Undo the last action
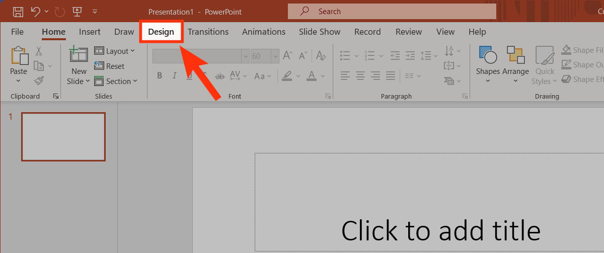The height and width of the screenshot is (253, 604). pyautogui.click(x=35, y=11)
